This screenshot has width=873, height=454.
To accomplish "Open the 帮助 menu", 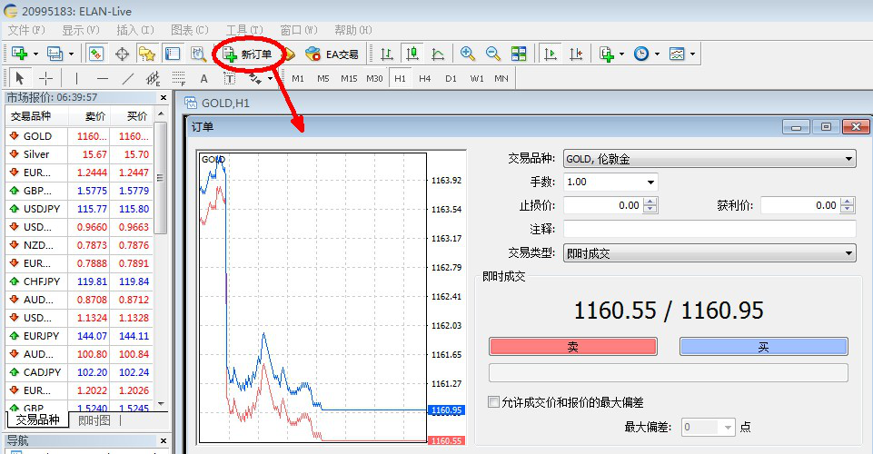I will click(353, 30).
